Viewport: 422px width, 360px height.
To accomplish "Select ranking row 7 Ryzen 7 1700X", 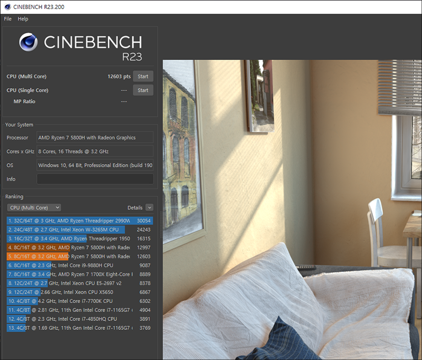I will click(x=80, y=274).
